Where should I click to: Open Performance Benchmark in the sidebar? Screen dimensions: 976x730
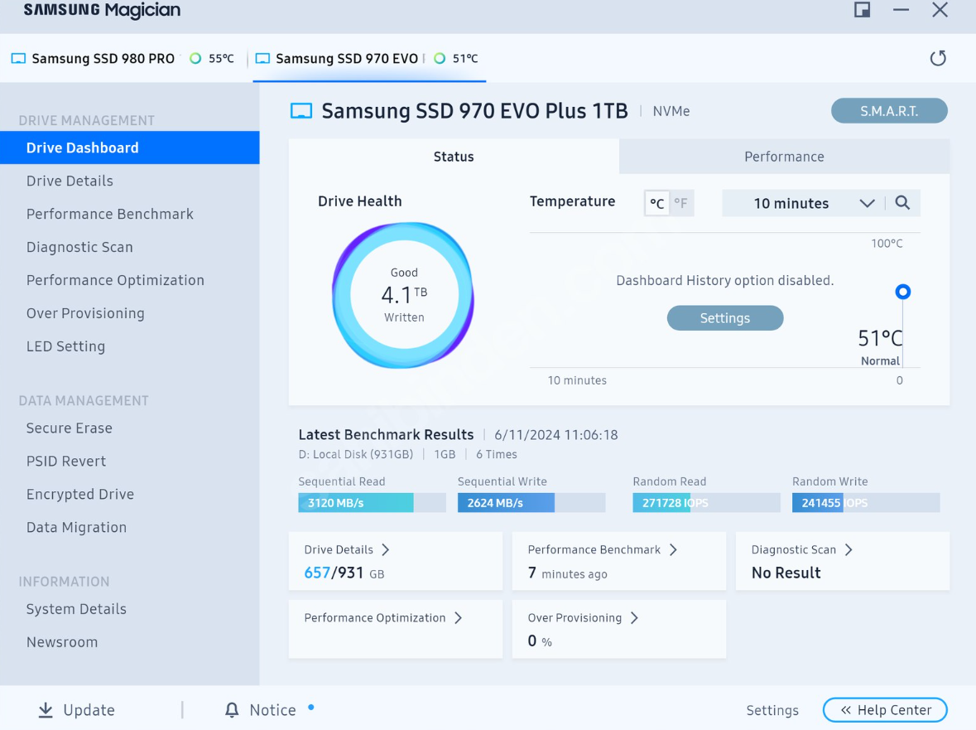pos(109,214)
